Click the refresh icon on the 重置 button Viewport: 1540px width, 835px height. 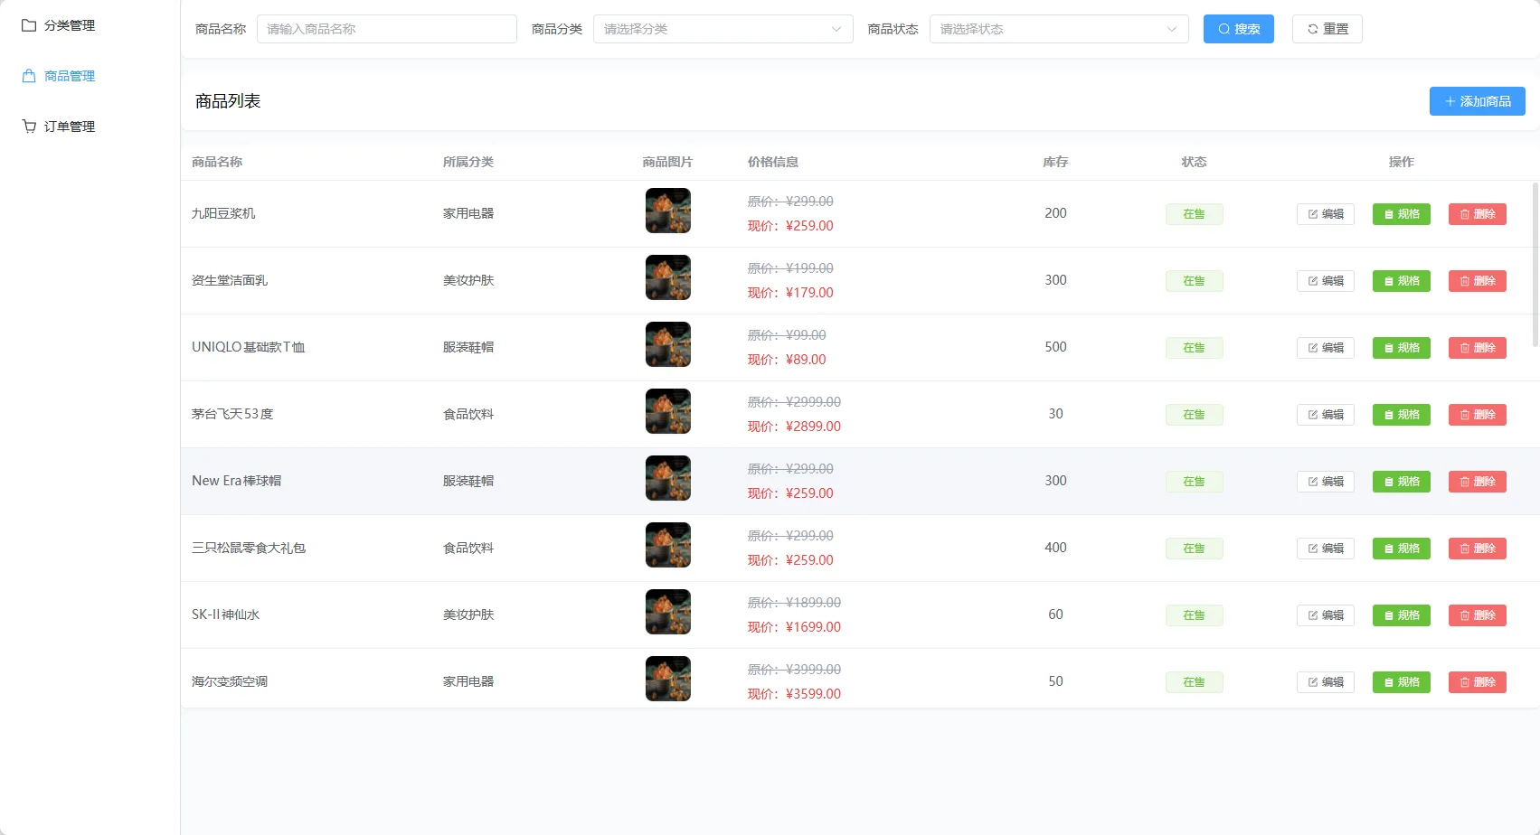coord(1312,29)
